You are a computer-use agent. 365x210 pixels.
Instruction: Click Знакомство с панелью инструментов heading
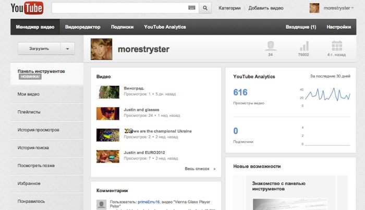[278, 186]
